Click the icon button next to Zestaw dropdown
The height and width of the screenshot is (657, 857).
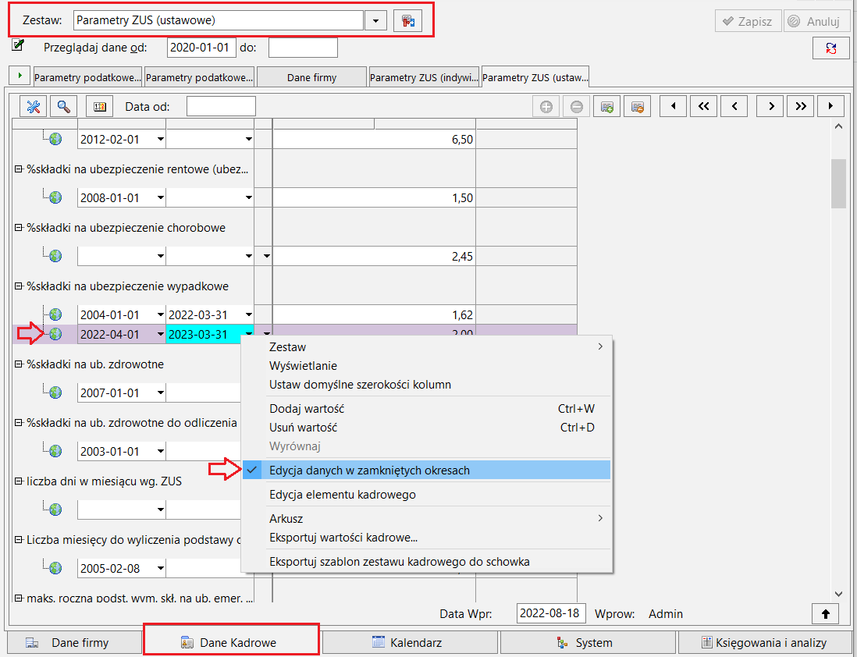(407, 21)
